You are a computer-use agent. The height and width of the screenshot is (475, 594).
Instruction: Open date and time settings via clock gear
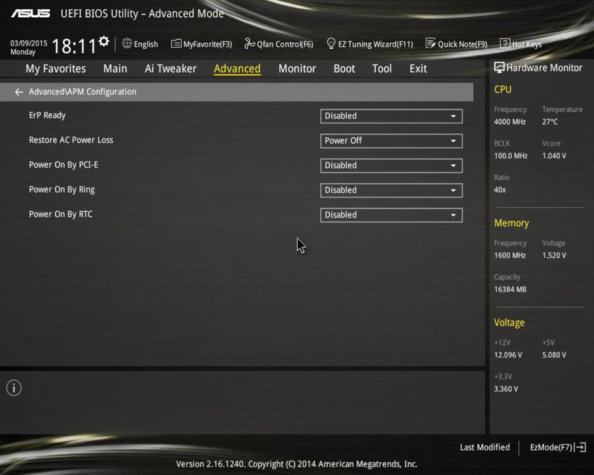pyautogui.click(x=103, y=40)
